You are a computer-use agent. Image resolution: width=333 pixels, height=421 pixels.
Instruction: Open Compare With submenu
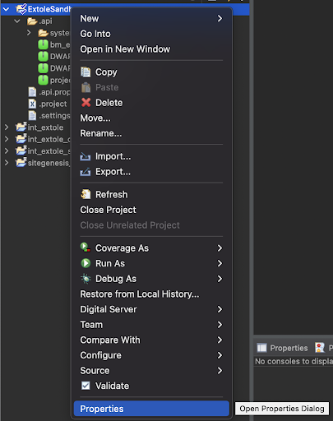pyautogui.click(x=151, y=340)
